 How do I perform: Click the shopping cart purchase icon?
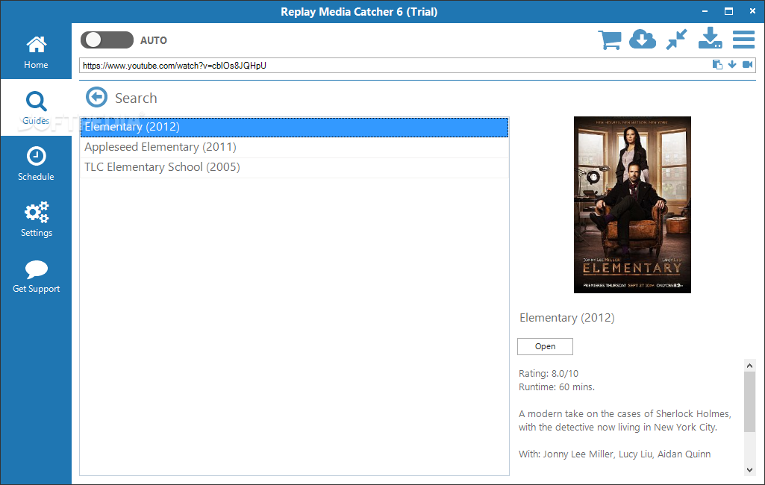click(609, 40)
